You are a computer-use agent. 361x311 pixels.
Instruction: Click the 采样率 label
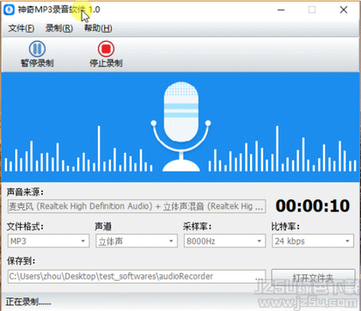197,227
